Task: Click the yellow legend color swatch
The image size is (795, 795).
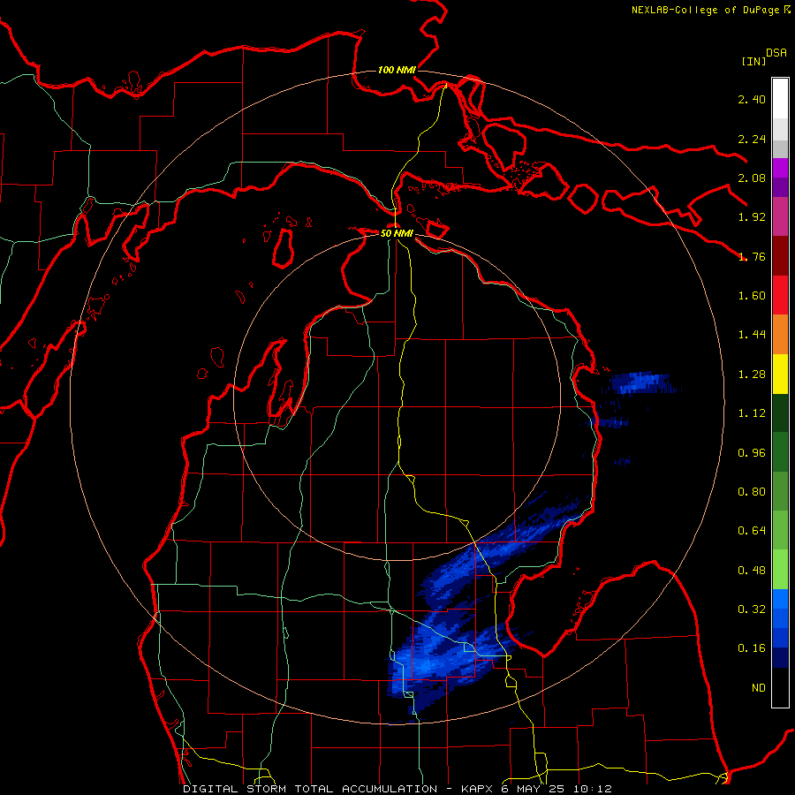Action: coord(780,374)
